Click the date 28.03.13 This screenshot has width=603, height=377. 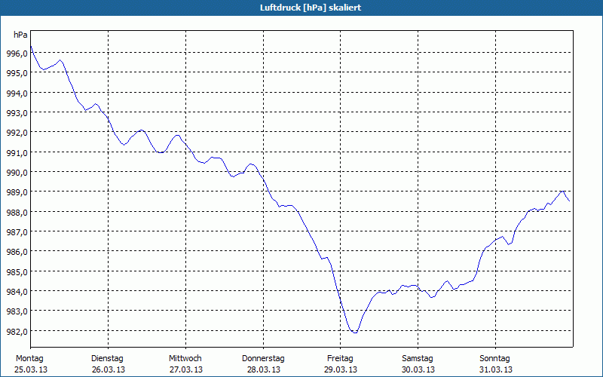[x=263, y=369]
